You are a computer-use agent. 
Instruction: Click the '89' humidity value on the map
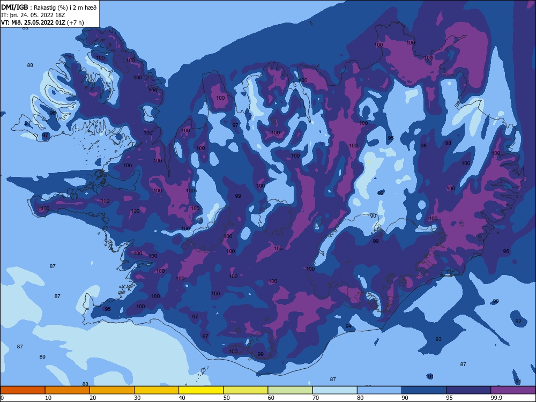(42, 357)
